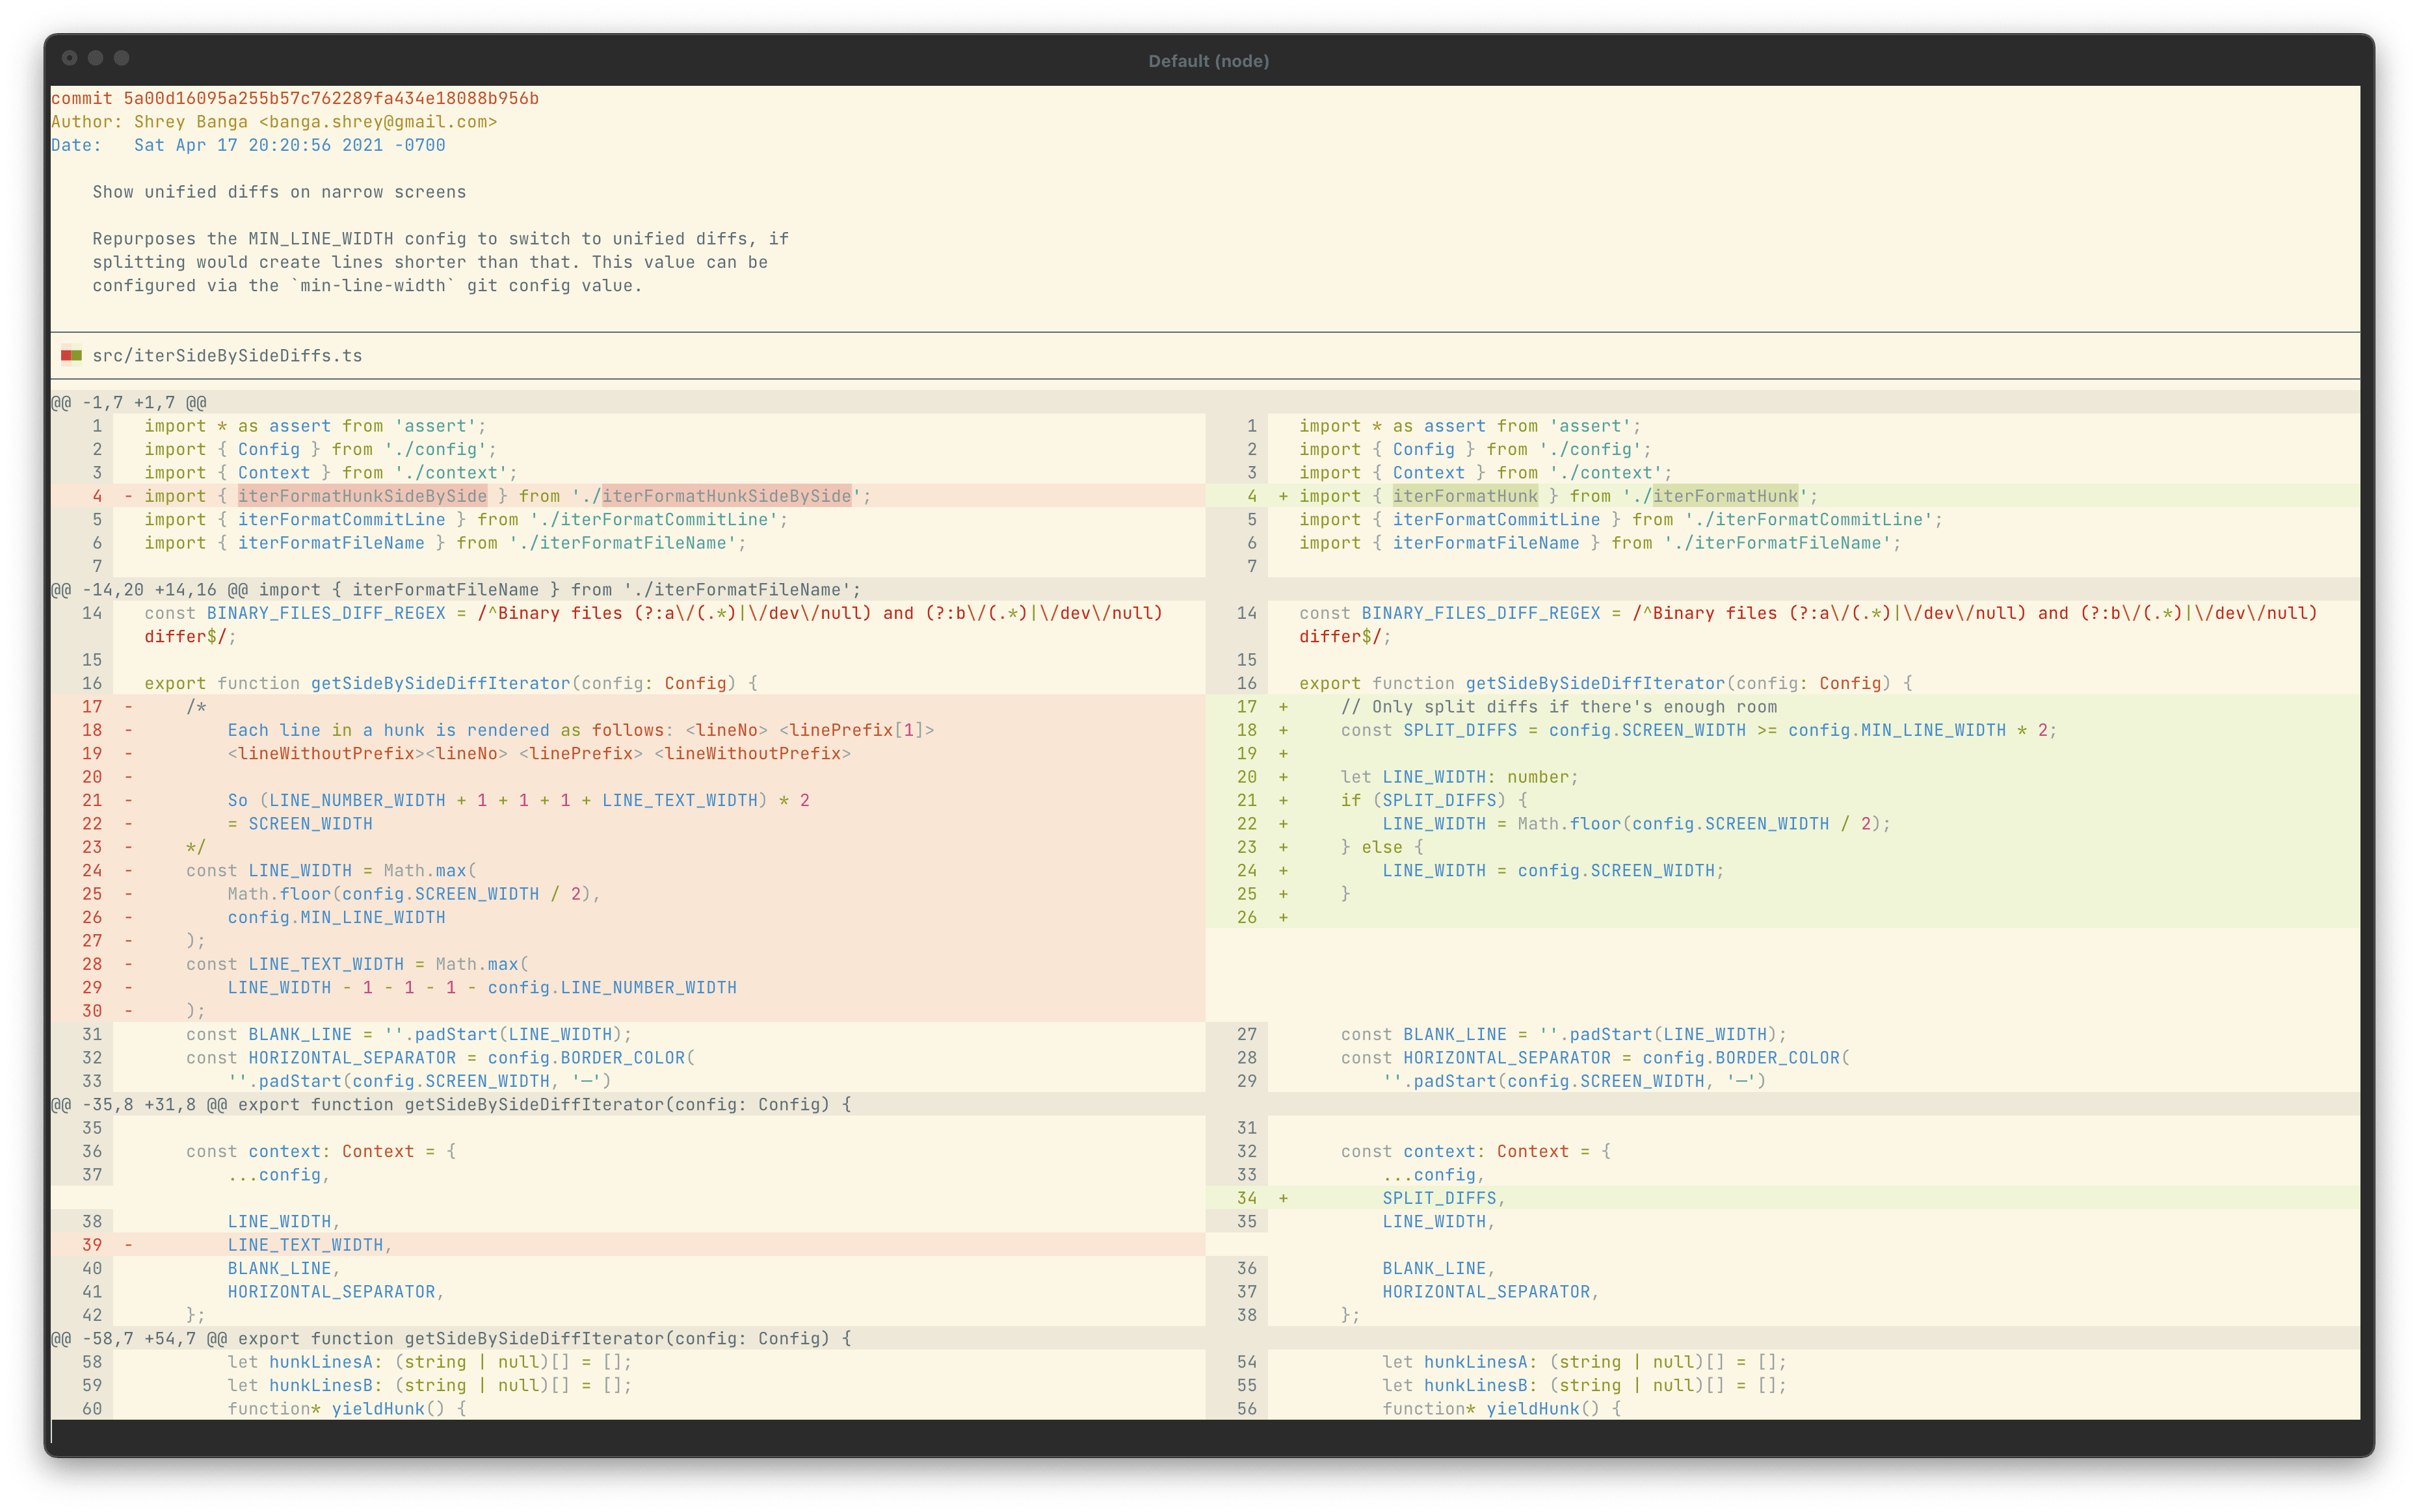Click the minus marker on removed line 17

(129, 706)
